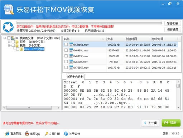Screen dimensions: 183x138
Task: Click creation time 2013-01-24 19:02:16
Action: pos(138,68)
